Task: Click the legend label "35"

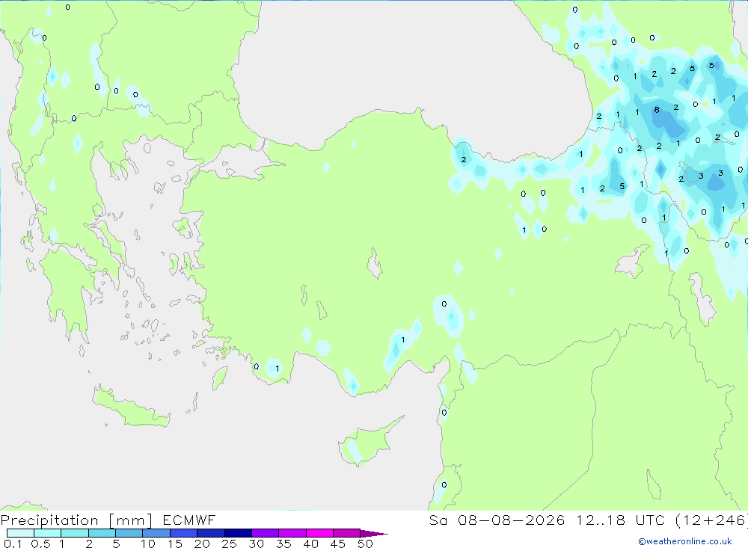Action: [x=283, y=544]
